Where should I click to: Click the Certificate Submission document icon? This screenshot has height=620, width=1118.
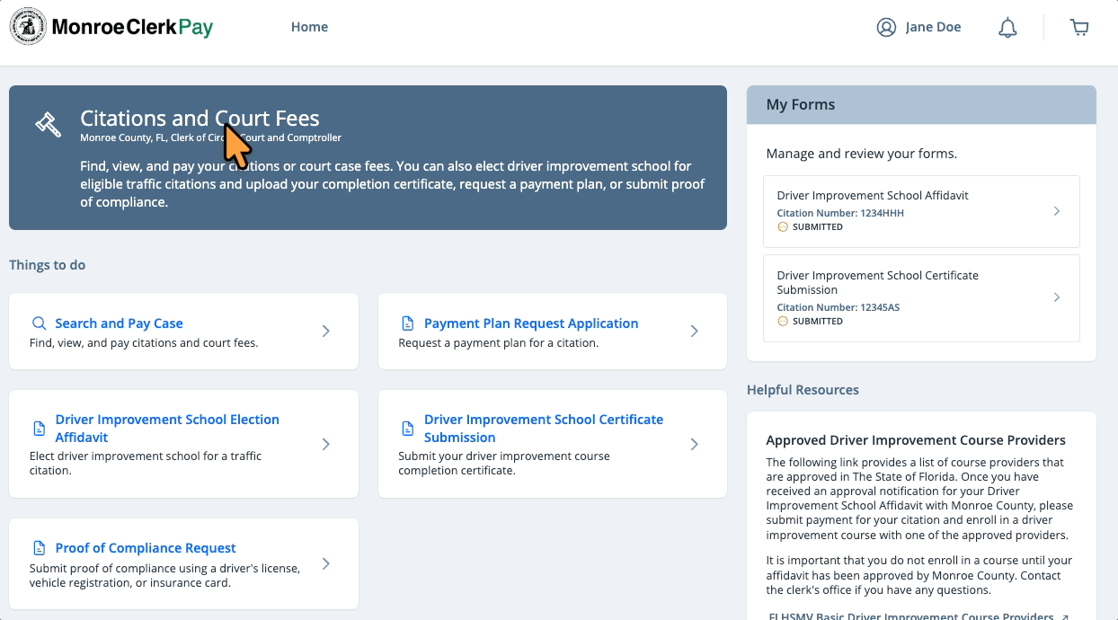(408, 429)
